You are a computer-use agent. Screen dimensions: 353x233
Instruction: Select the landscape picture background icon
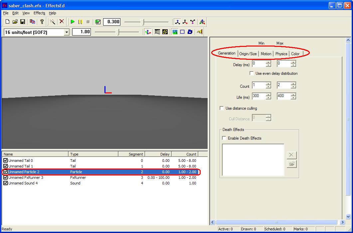point(175,32)
